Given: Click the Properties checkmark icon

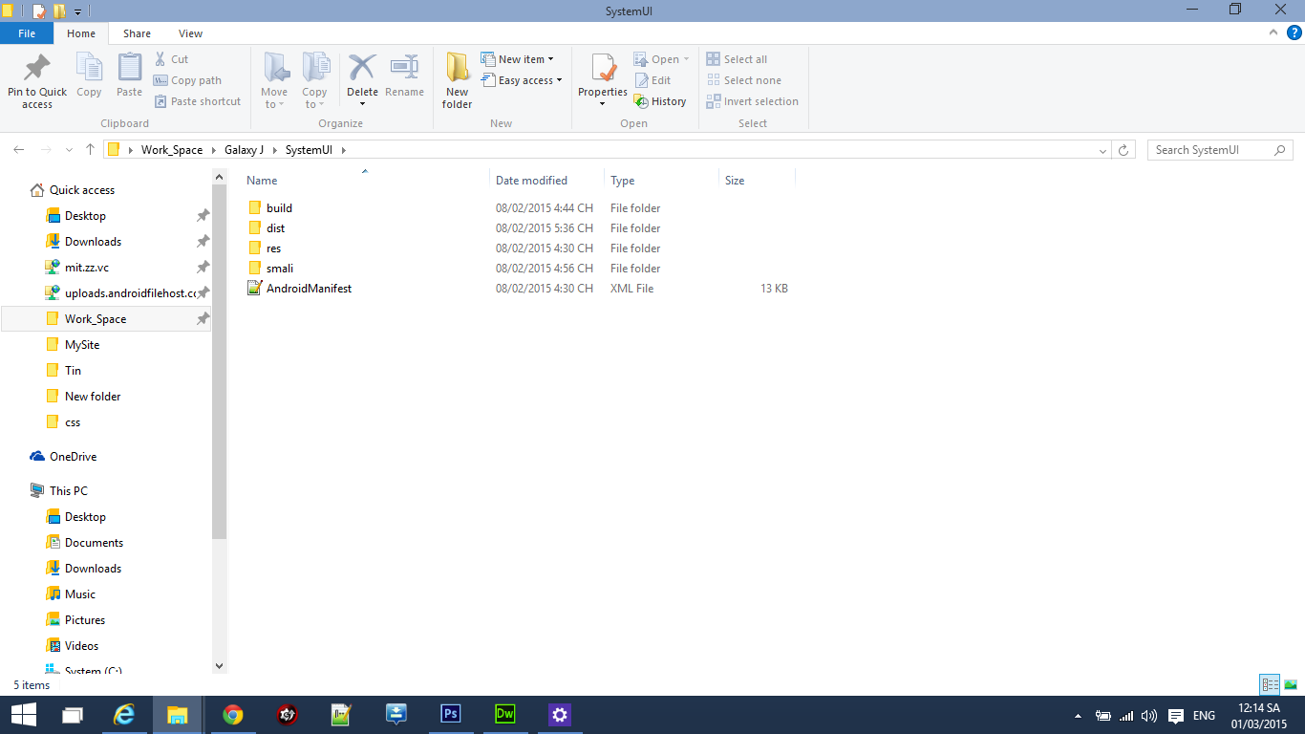Looking at the screenshot, I should [x=603, y=68].
